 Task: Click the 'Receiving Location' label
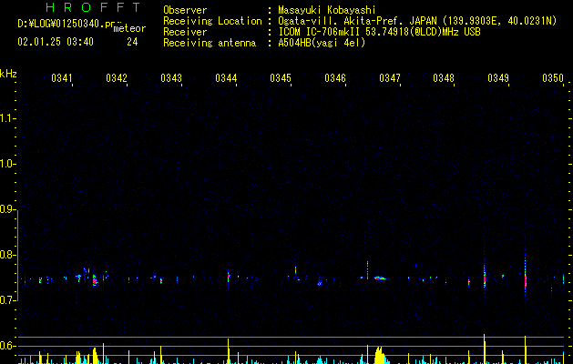point(212,21)
